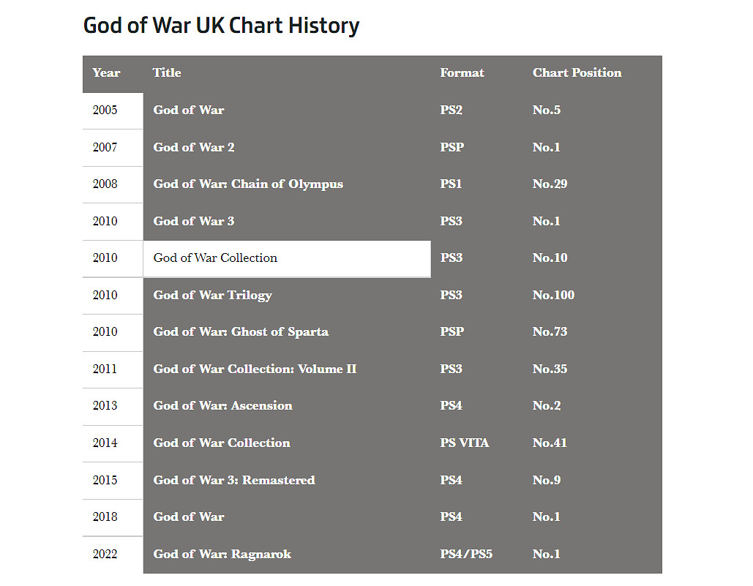Click the God of War Collection link
The width and height of the screenshot is (753, 586).
coord(215,258)
